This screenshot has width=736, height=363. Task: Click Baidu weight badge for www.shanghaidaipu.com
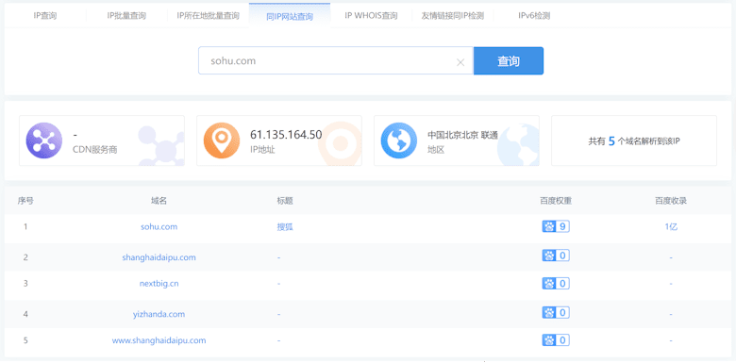click(556, 340)
